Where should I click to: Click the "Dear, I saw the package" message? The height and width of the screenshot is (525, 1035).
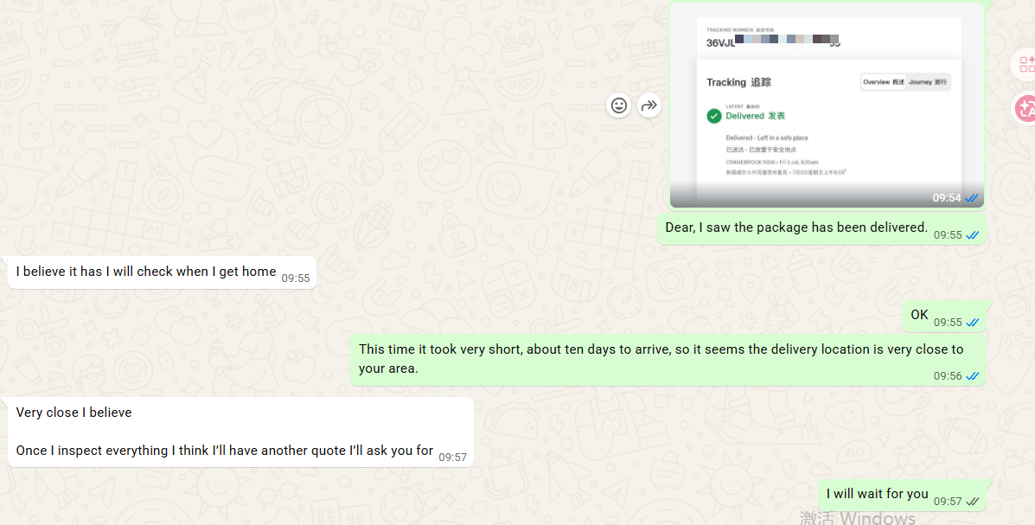(x=821, y=228)
